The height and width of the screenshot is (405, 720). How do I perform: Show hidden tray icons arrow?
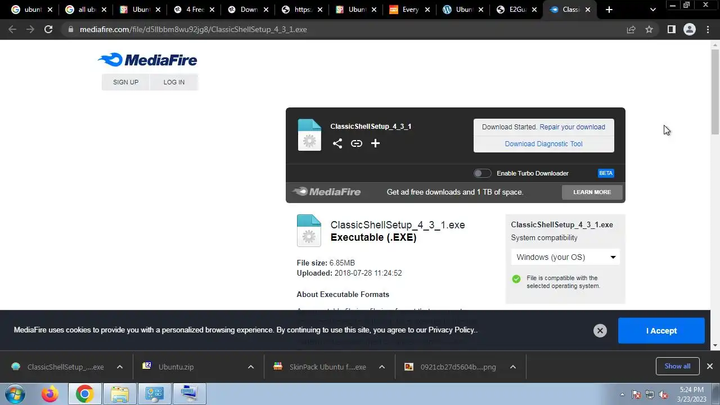click(622, 394)
